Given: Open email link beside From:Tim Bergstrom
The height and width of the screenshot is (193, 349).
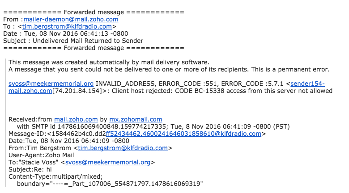Looking at the screenshot, I should (123, 148).
